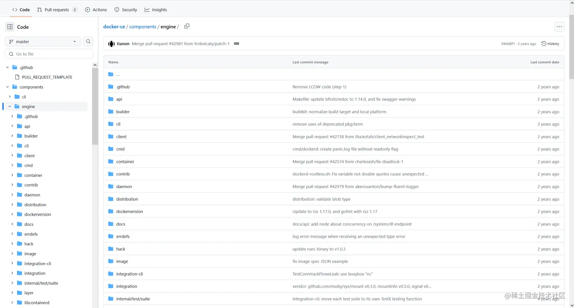Go to parent directory row
The image size is (574, 308).
click(x=334, y=74)
